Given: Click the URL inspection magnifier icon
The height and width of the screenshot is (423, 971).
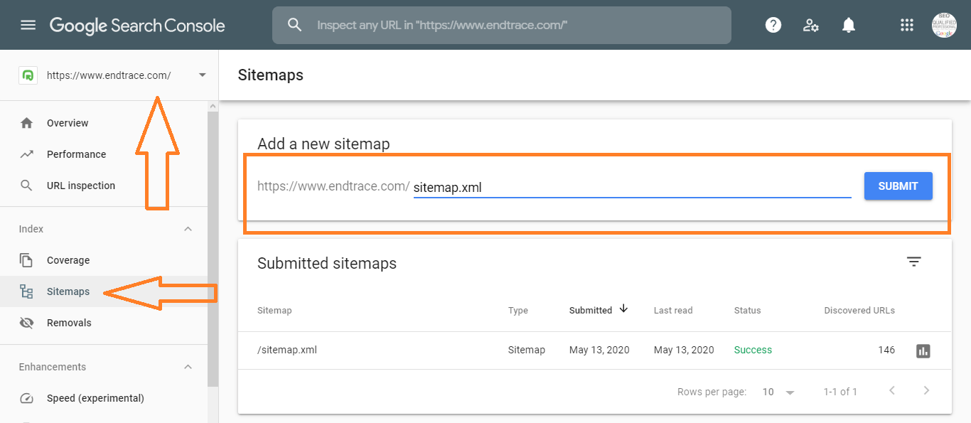Looking at the screenshot, I should (27, 186).
